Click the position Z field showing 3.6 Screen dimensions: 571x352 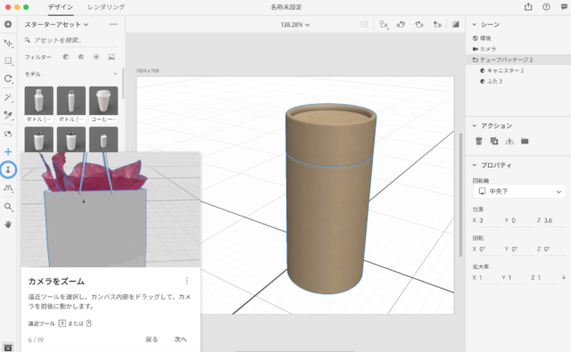[555, 220]
